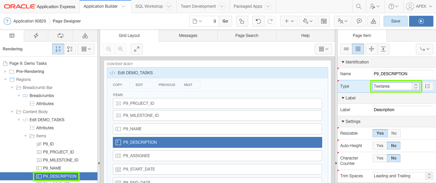Viewport: 436px width, 183px height.
Task: Click the Undo arrow button
Action: coord(258,21)
